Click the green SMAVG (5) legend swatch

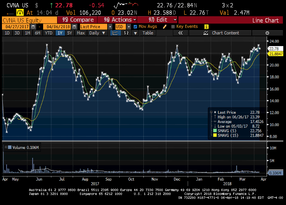[x=215, y=131]
